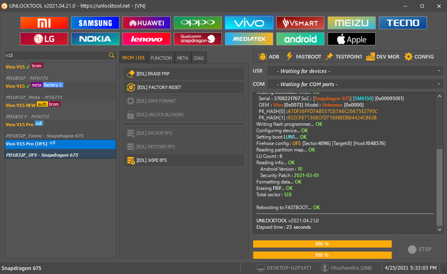Screen dimensions: 447x274
Task: Open the ADB tool
Action: click(268, 57)
